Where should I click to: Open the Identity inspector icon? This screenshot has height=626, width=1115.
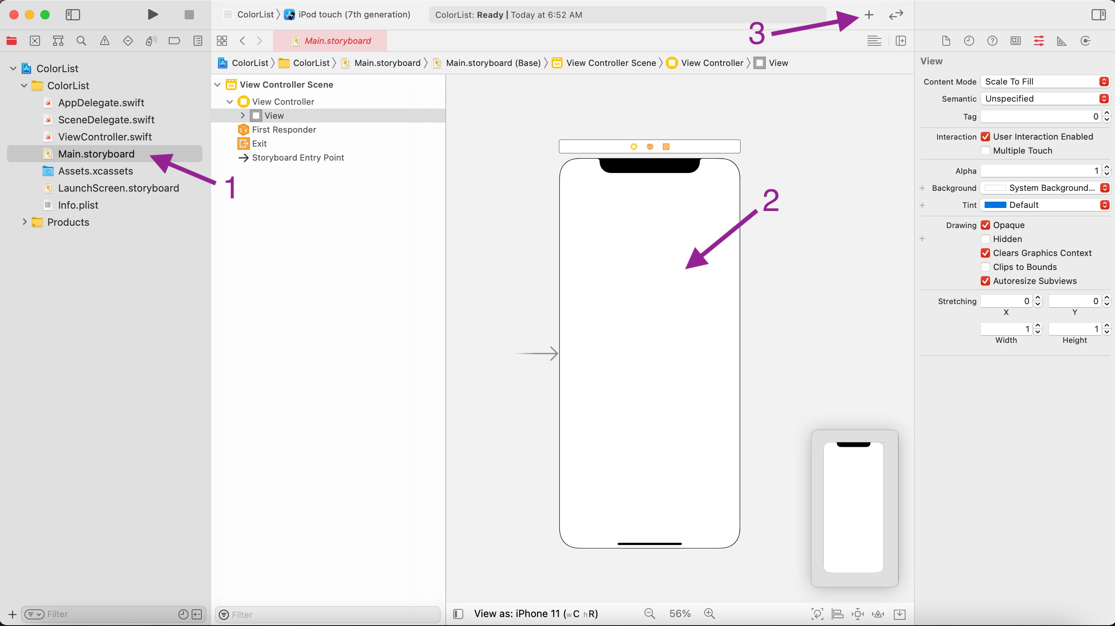click(1015, 41)
